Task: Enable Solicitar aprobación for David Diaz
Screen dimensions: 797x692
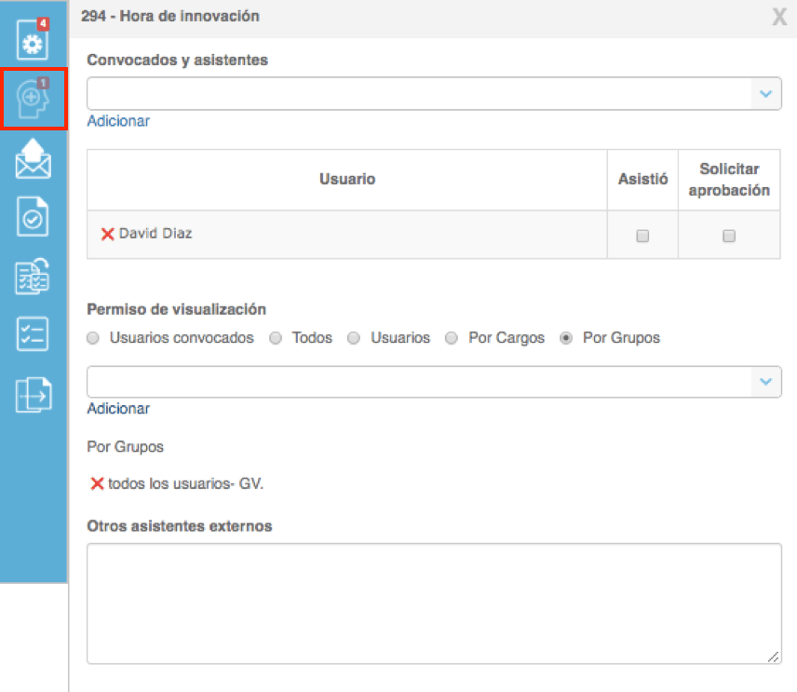Action: pos(729,234)
